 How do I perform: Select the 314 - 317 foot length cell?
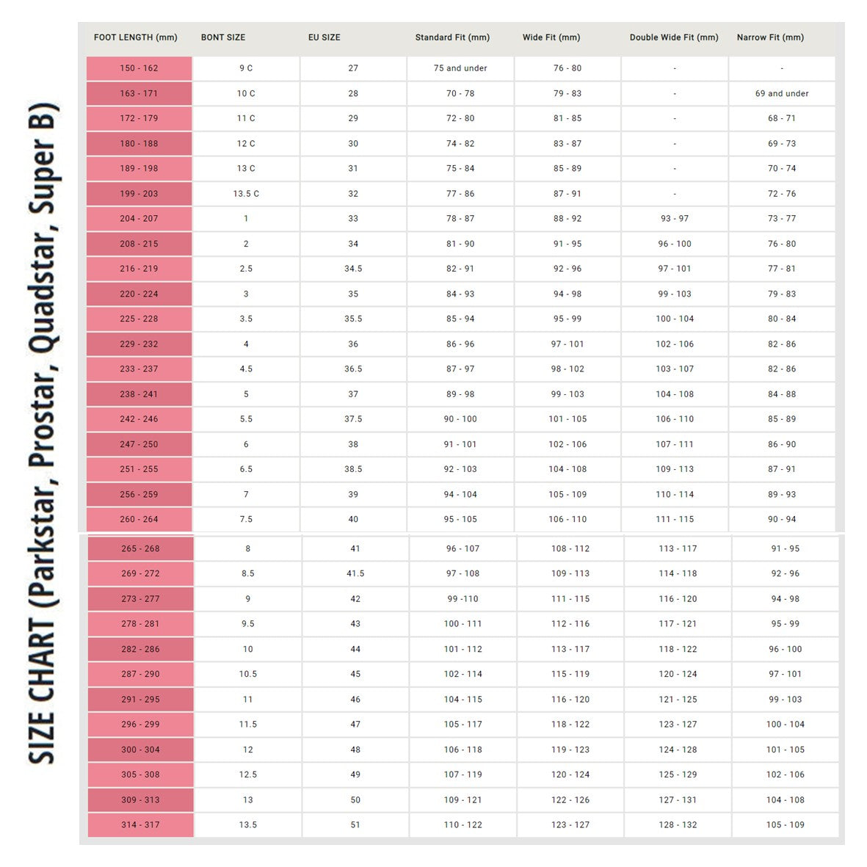[x=140, y=825]
